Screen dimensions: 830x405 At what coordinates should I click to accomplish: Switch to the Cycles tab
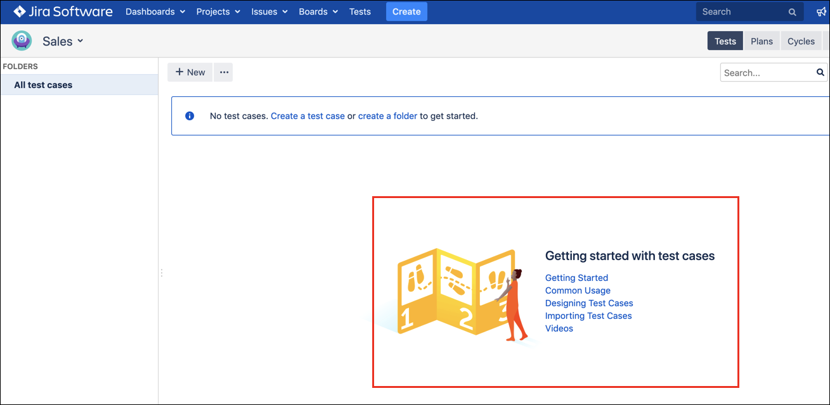801,40
